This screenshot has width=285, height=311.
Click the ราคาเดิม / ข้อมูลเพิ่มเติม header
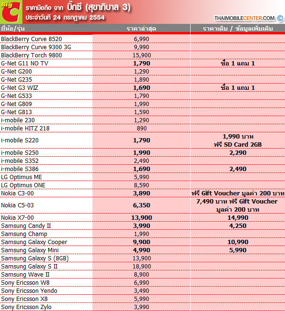[x=238, y=29]
